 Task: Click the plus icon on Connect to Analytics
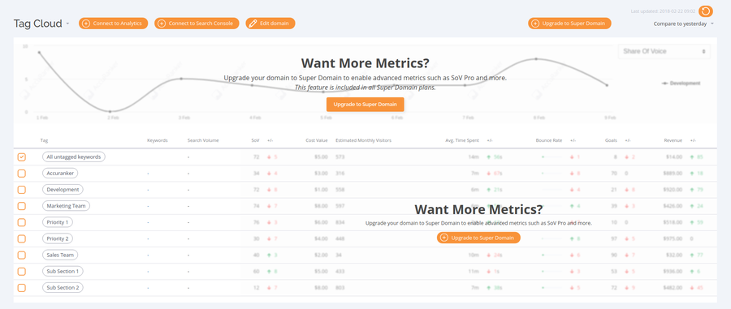tap(86, 24)
